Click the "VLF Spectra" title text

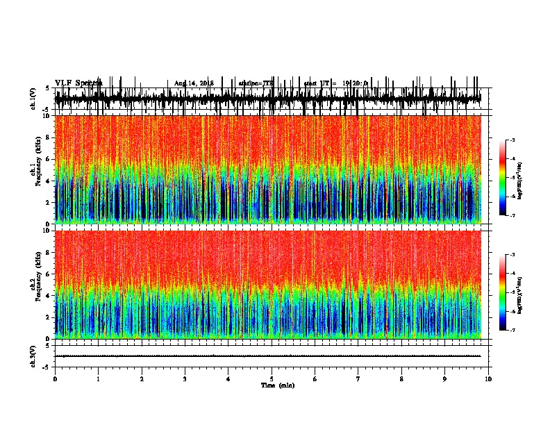78,83
